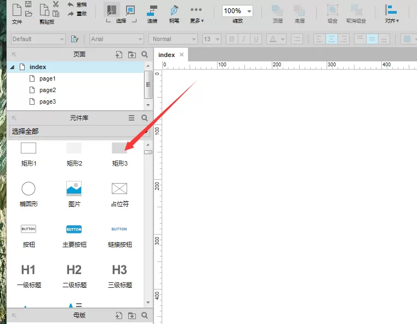The image size is (417, 324).
Task: Select the H3 三级标题 heading widget
Action: [x=119, y=276]
